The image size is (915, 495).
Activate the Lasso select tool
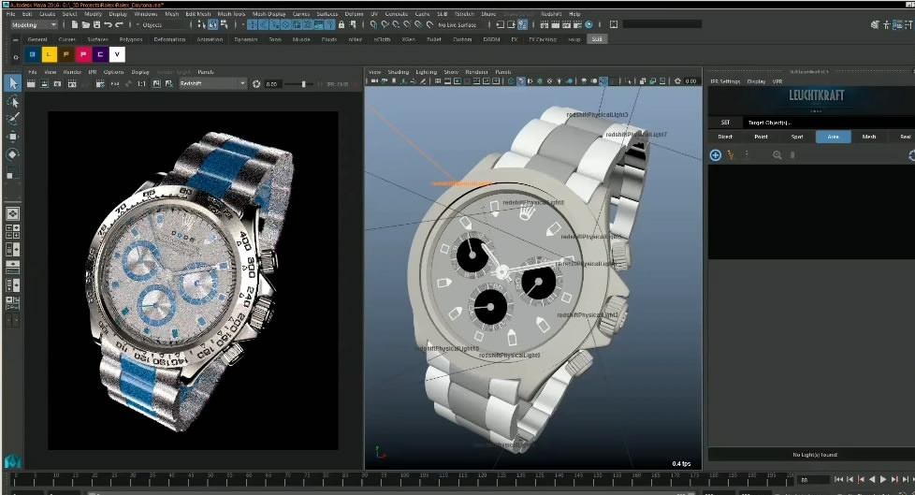point(12,102)
